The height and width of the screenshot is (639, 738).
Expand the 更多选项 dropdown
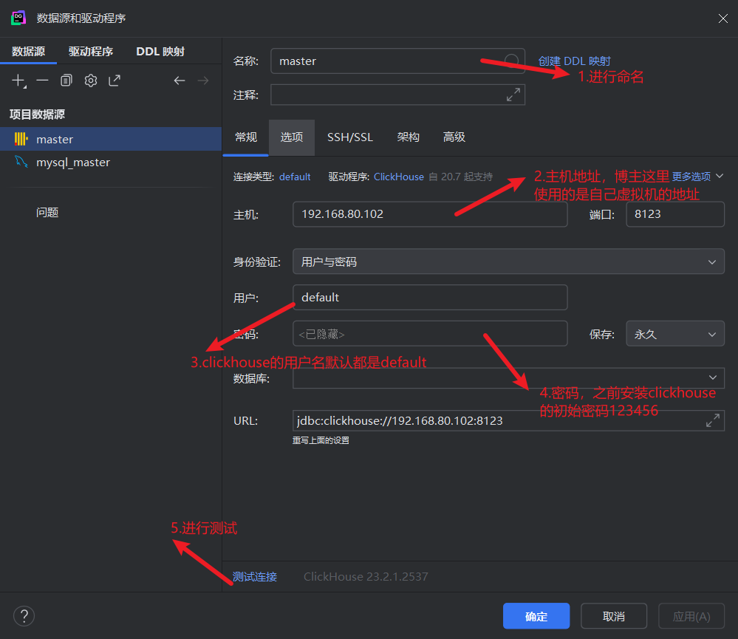pyautogui.click(x=697, y=176)
